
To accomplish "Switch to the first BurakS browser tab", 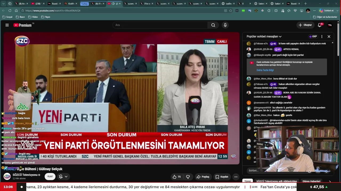I will [54, 4].
